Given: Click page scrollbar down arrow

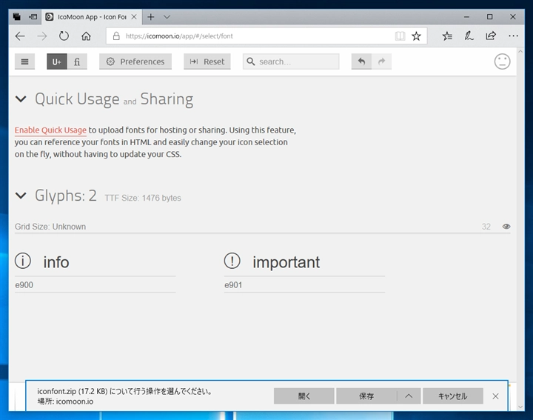Looking at the screenshot, I should (x=520, y=407).
